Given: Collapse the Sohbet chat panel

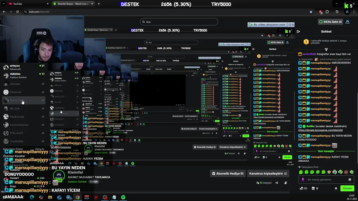Looking at the screenshot, I should point(298,32).
